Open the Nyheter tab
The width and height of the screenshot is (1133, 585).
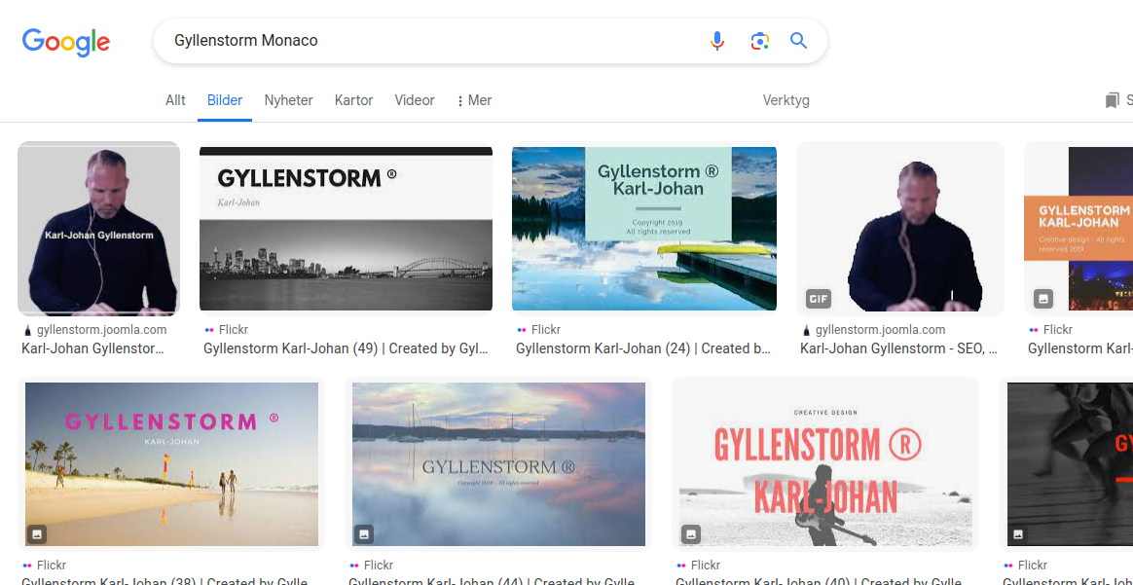[288, 100]
